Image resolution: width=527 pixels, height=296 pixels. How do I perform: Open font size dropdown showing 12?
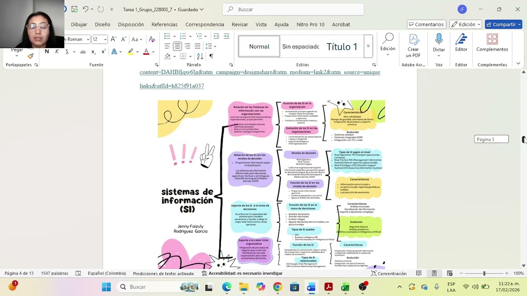[105, 39]
